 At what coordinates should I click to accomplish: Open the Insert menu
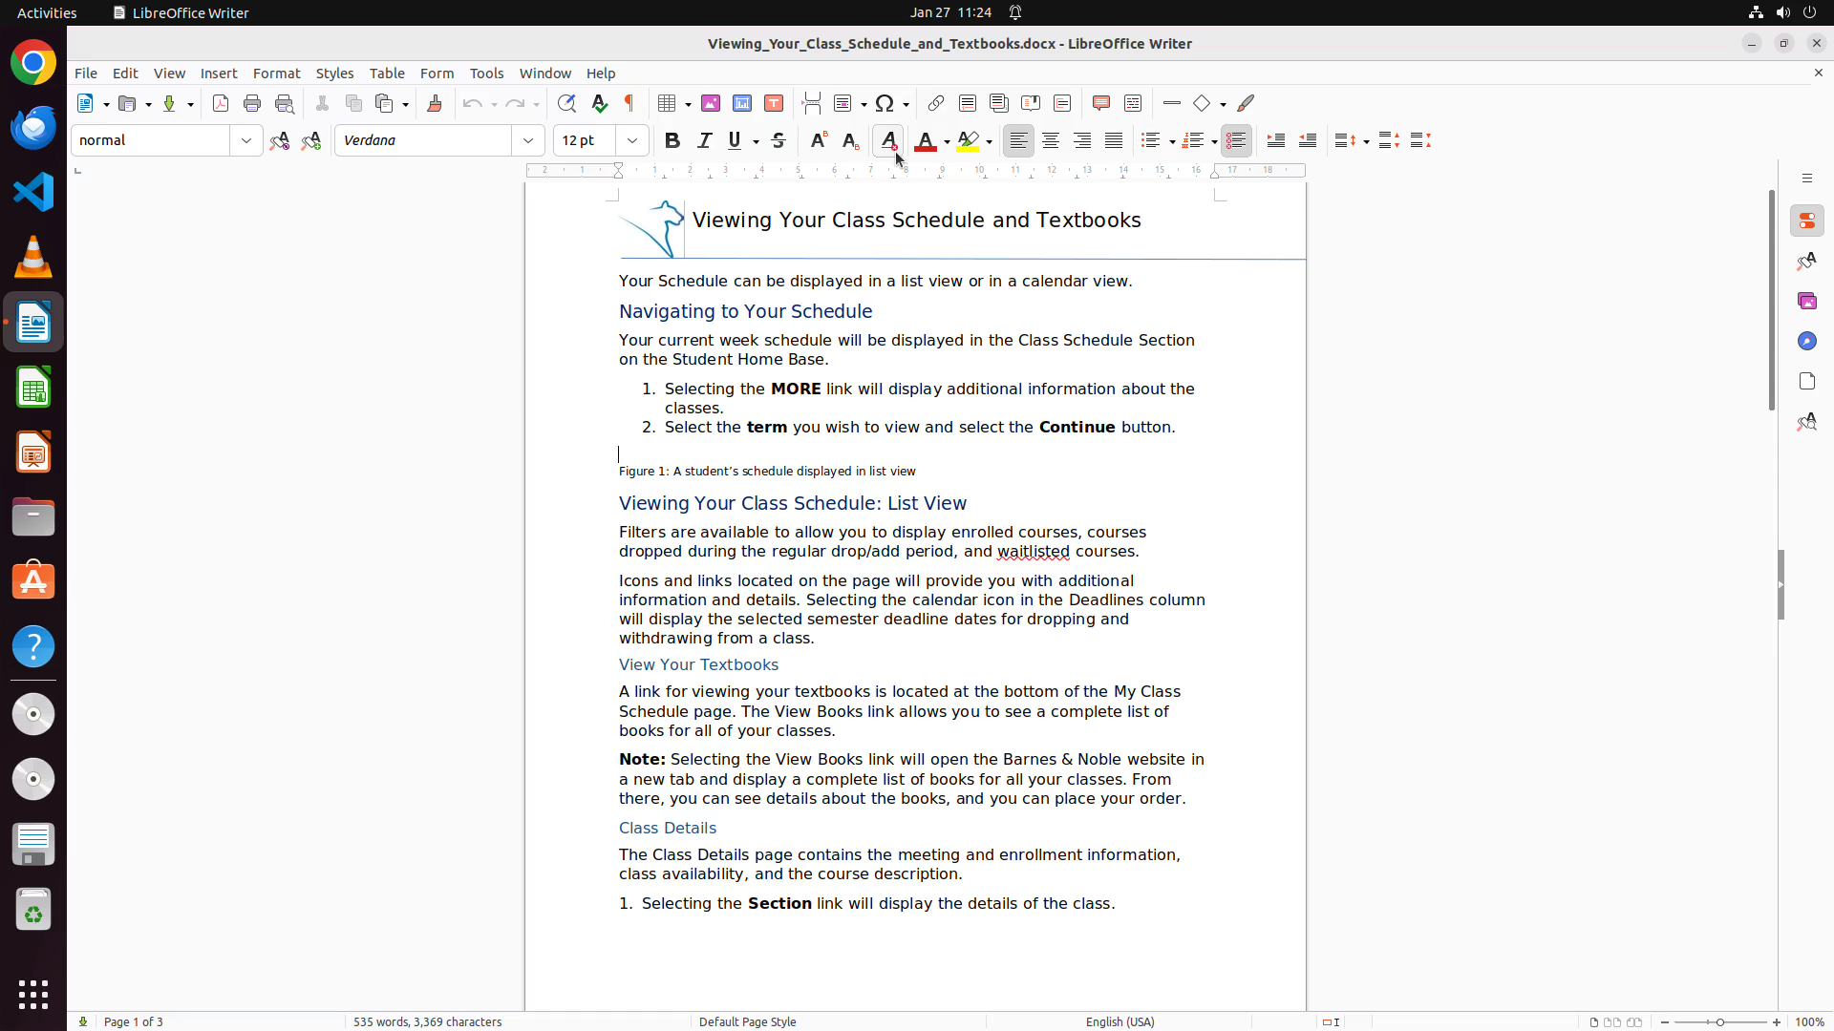click(x=219, y=74)
